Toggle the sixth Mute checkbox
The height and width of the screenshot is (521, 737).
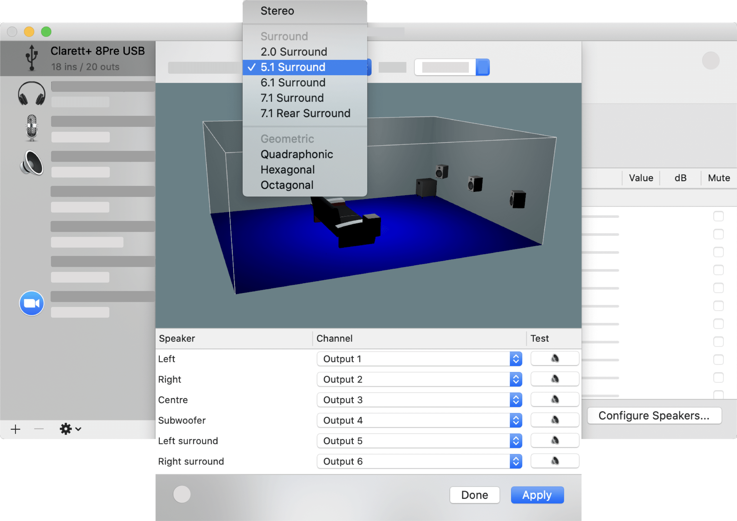pos(718,306)
